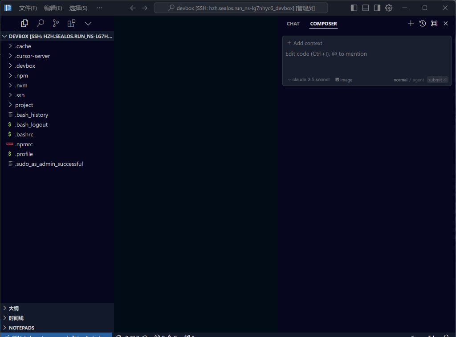The width and height of the screenshot is (456, 337).
Task: Switch to the CHAT tab
Action: 293,24
